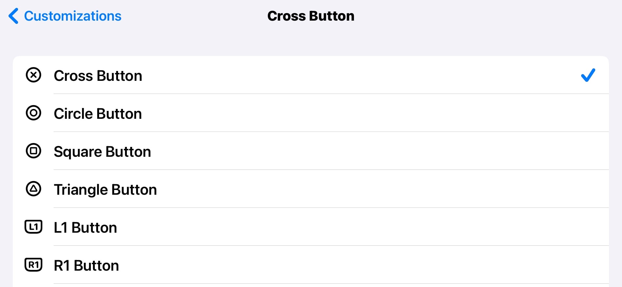The width and height of the screenshot is (622, 287).
Task: Click the Triangle Button glyph icon
Action: (x=33, y=189)
